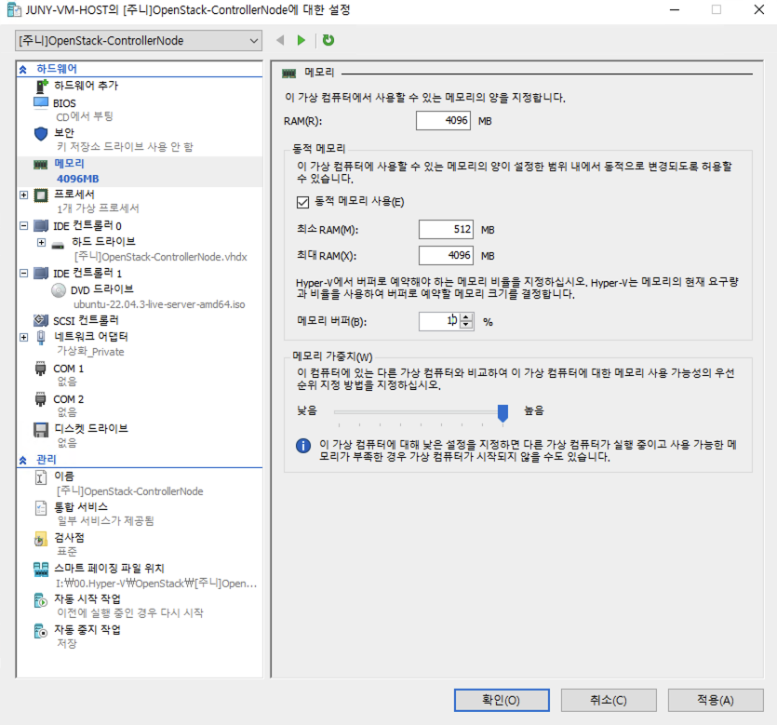The height and width of the screenshot is (725, 777).
Task: Click the 1개 가상 프로세서 text
Action: pyautogui.click(x=98, y=208)
